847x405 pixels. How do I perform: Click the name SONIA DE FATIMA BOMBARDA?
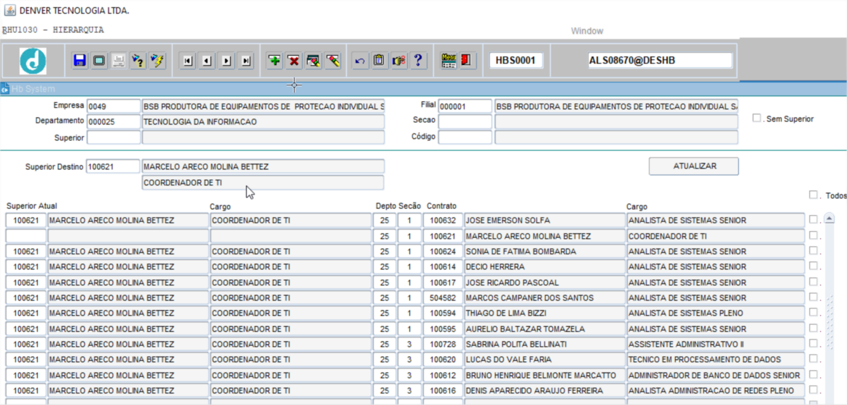(x=545, y=252)
